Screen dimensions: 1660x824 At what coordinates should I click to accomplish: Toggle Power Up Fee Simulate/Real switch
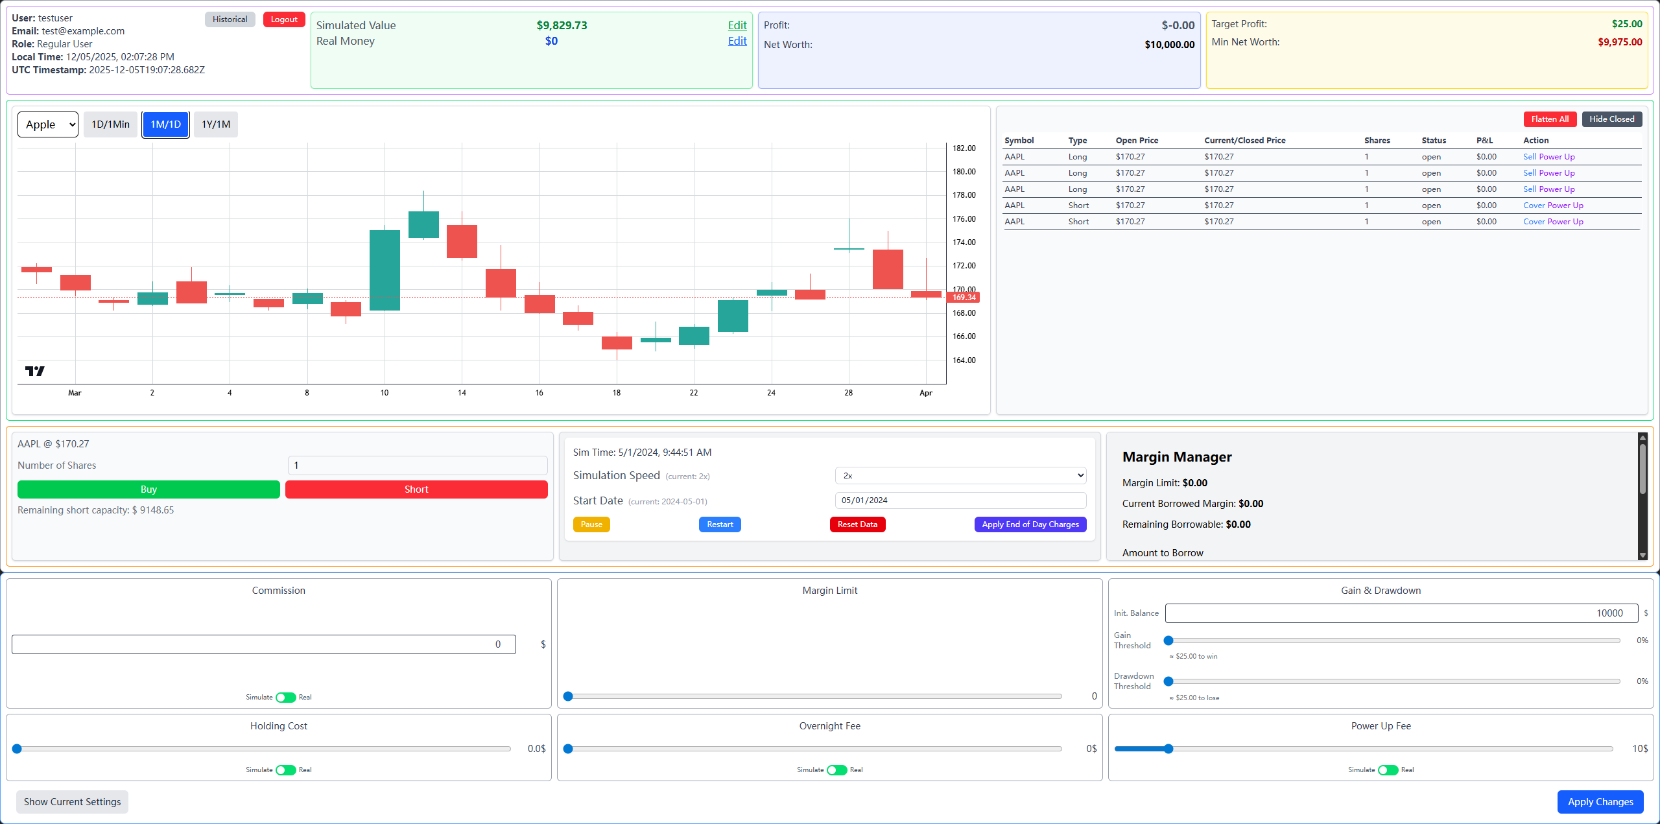point(1388,770)
